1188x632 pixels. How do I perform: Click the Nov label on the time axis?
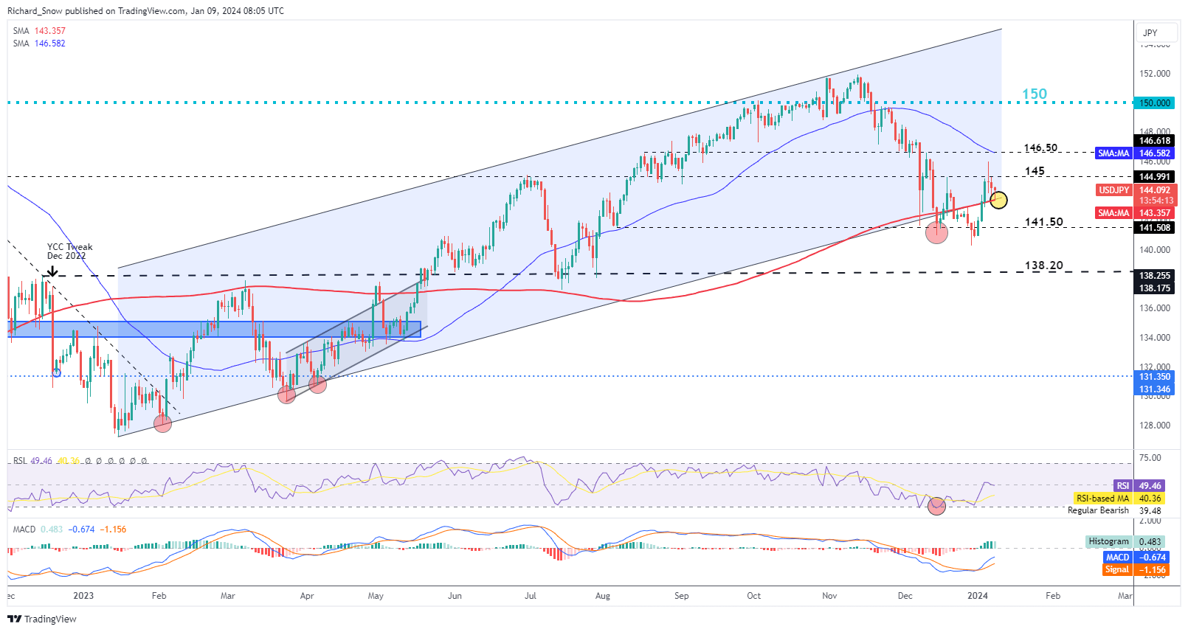pyautogui.click(x=829, y=596)
